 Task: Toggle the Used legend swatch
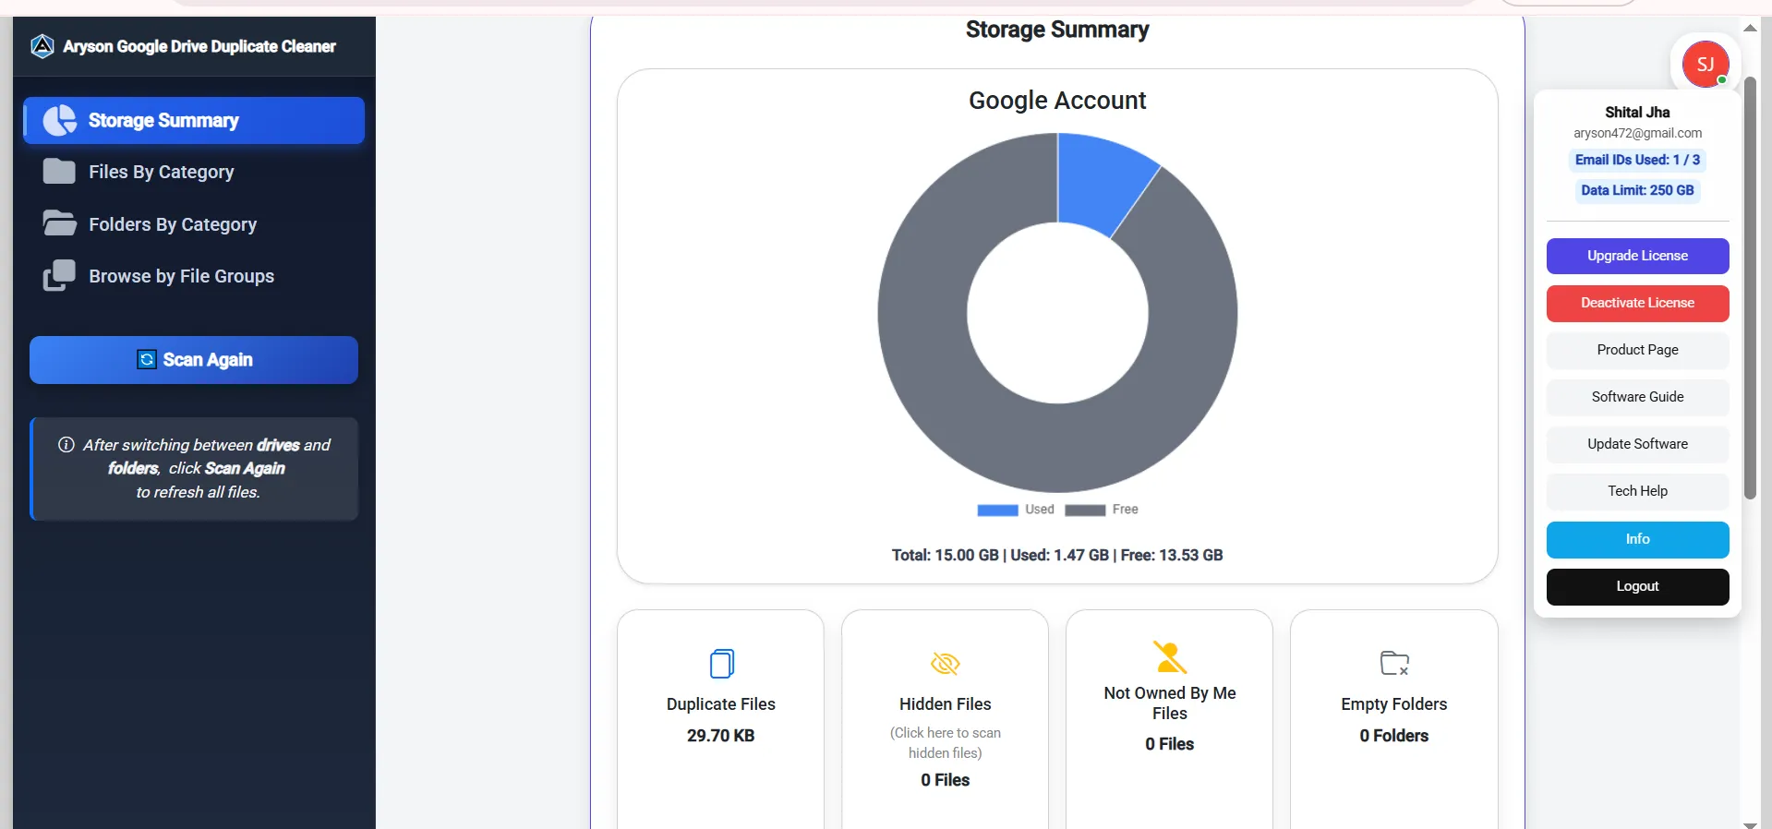pyautogui.click(x=997, y=510)
